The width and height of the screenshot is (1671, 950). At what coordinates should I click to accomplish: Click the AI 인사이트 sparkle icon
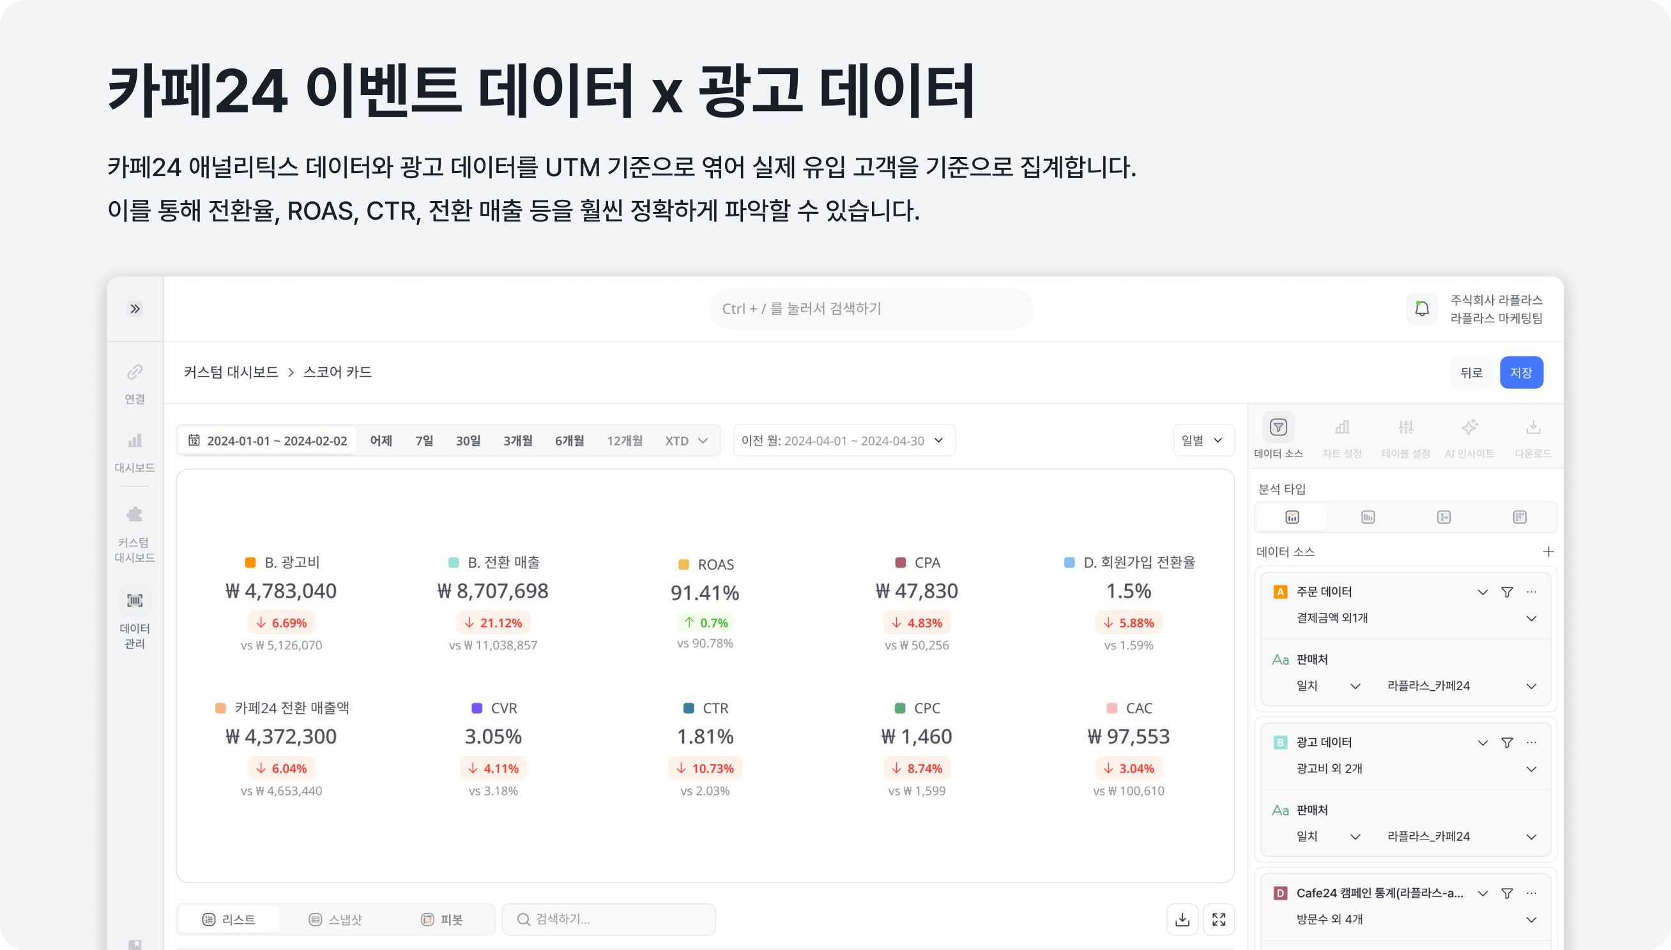tap(1470, 427)
